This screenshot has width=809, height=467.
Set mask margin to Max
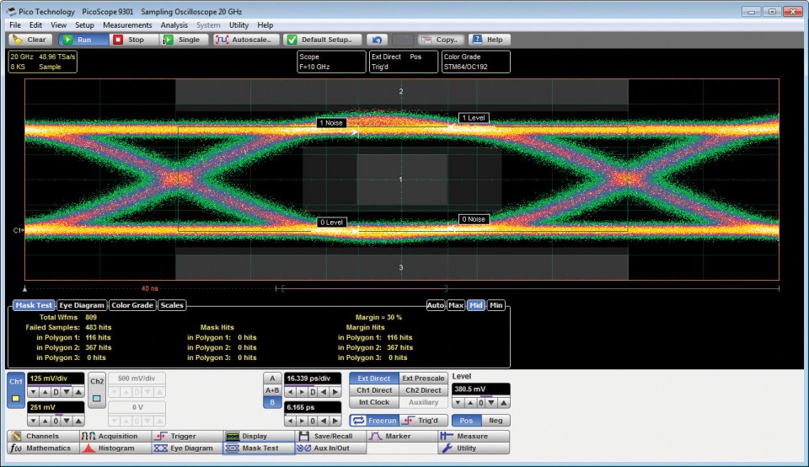[456, 305]
